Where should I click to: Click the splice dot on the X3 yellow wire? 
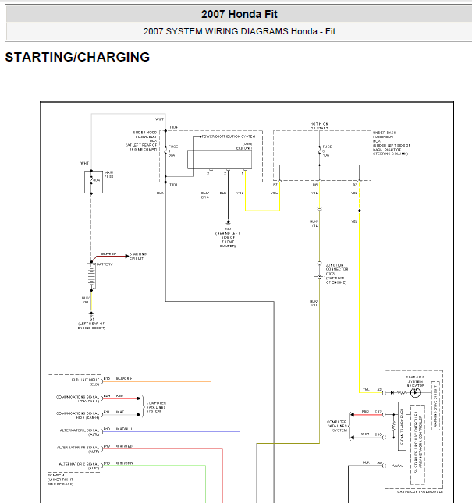click(360, 211)
